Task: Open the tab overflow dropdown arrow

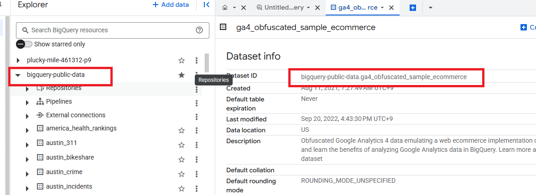Action: click(x=430, y=8)
